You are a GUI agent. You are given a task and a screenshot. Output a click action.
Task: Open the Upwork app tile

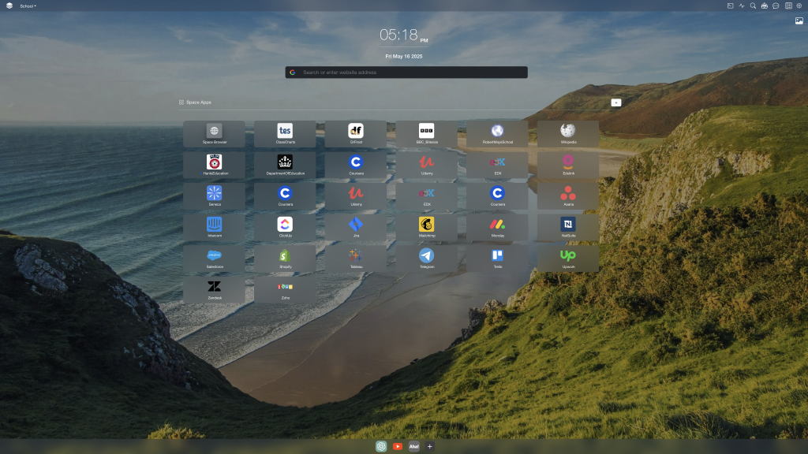568,259
